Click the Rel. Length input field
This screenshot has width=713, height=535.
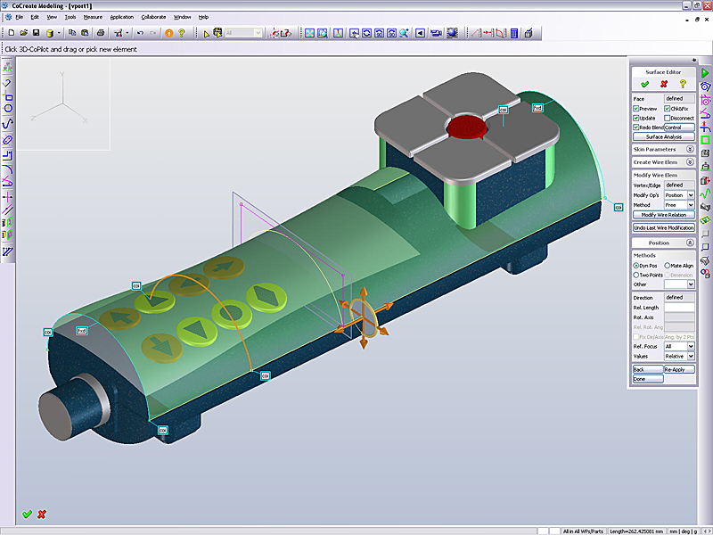(x=679, y=307)
